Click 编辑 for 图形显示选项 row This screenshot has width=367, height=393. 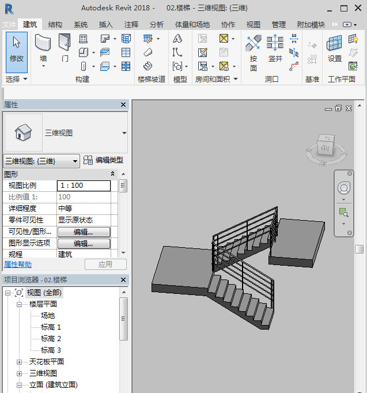coord(84,244)
